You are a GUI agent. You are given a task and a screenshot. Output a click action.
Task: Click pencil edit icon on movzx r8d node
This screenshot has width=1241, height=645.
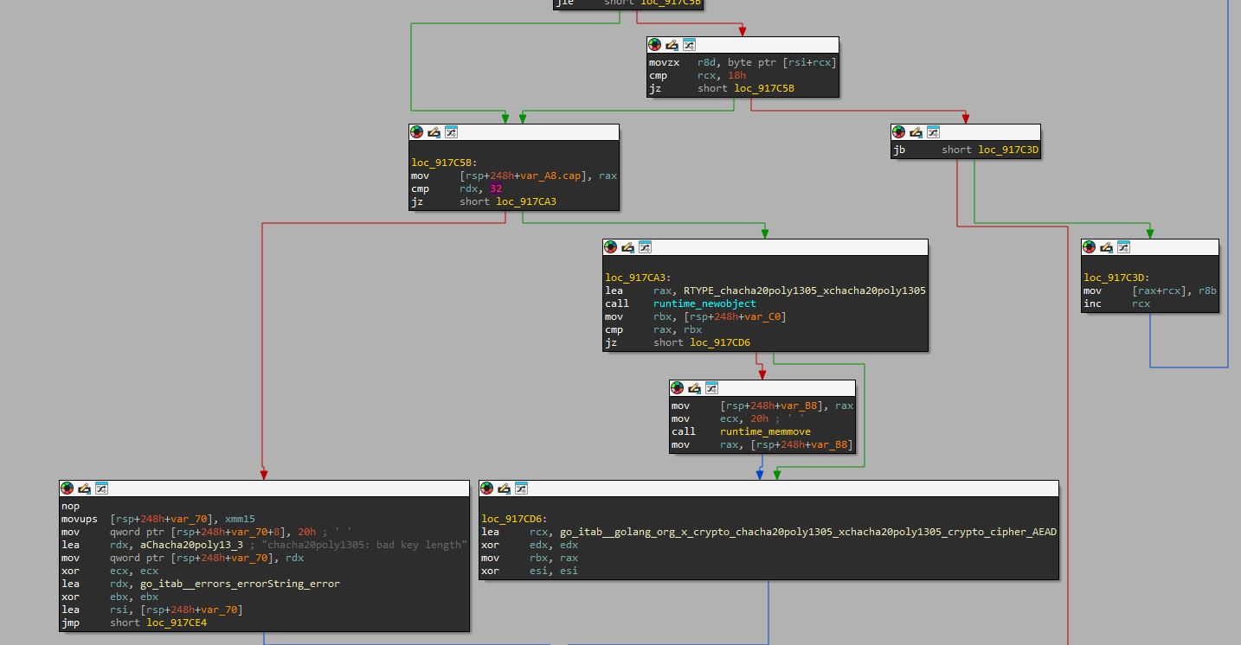[672, 45]
